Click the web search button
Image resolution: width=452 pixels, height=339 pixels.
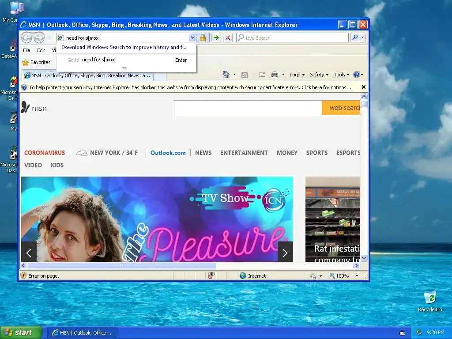(341, 108)
